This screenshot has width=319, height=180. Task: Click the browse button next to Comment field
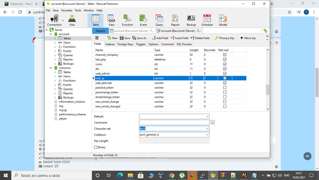pyautogui.click(x=213, y=122)
